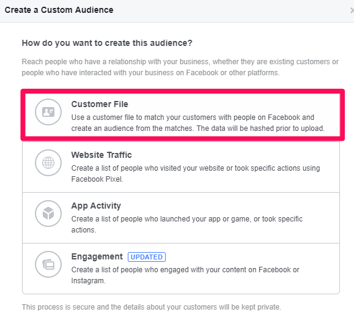Click the 'Reach people who have a relationship' text

[x=180, y=67]
